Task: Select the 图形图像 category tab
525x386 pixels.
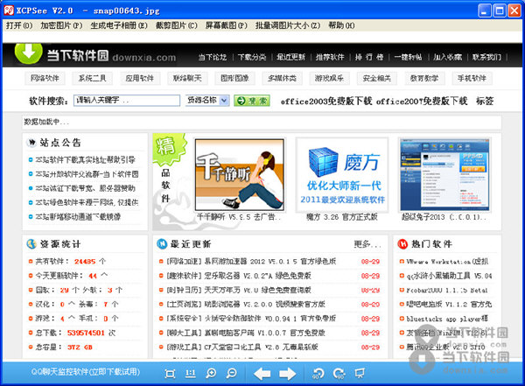Action: (x=234, y=79)
